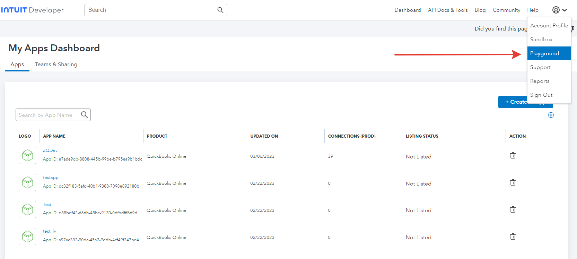The width and height of the screenshot is (577, 259).
Task: Open the ZQDev app link
Action: pos(50,150)
